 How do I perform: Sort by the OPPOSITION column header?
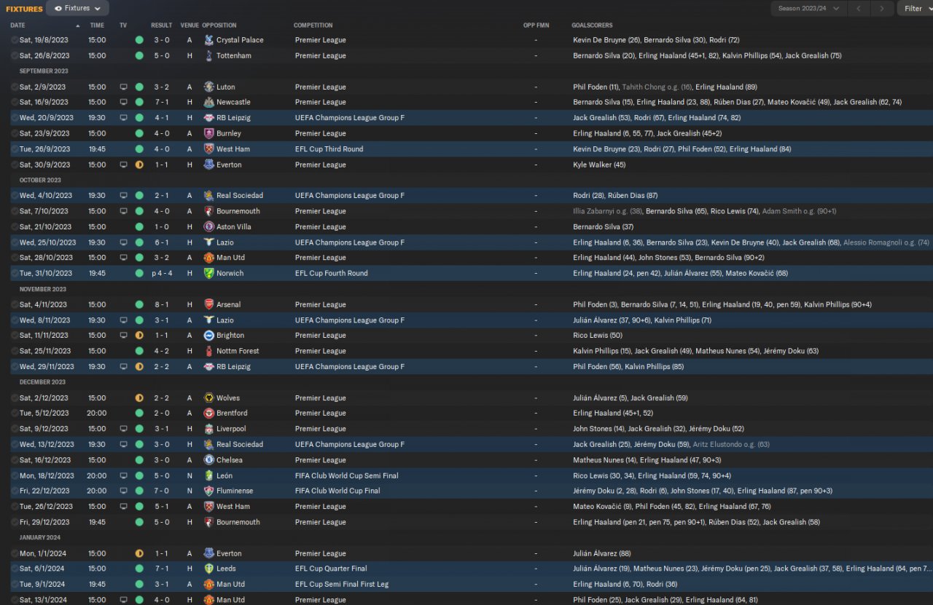click(x=219, y=25)
